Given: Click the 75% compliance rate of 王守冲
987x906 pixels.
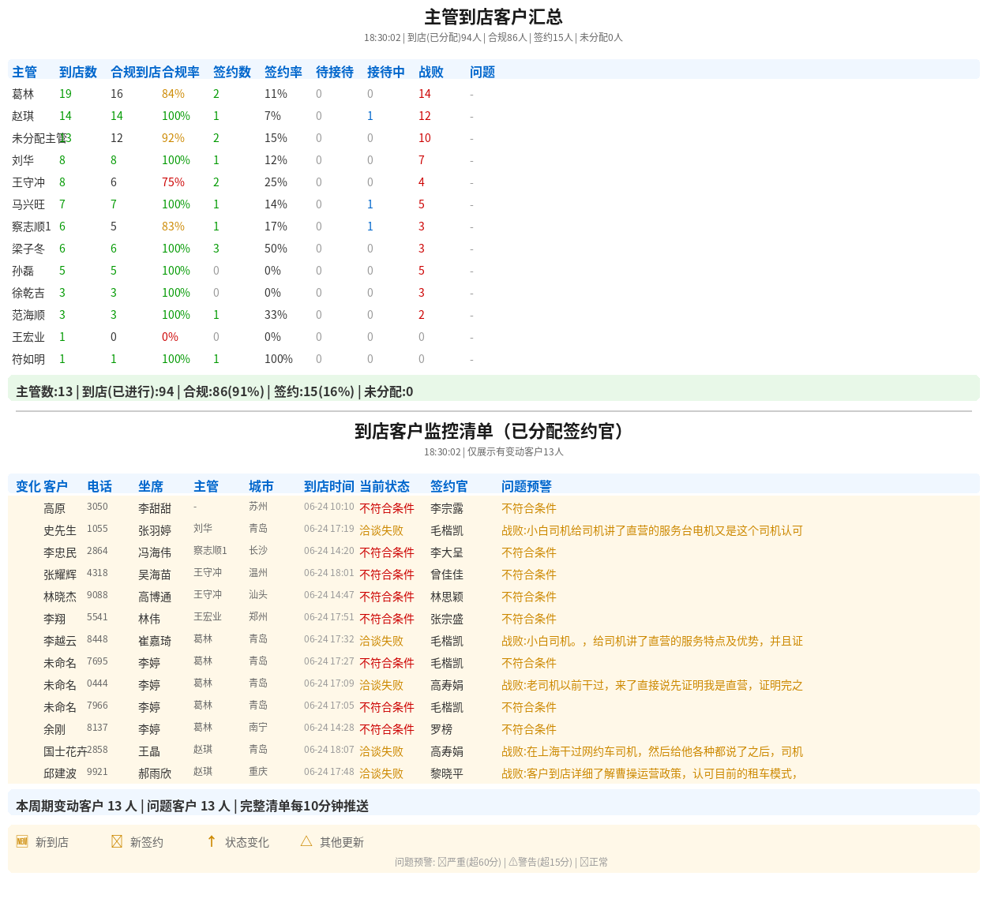Looking at the screenshot, I should coord(173,182).
